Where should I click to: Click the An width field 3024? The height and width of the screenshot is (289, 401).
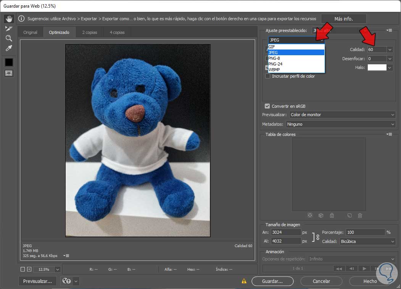click(286, 232)
